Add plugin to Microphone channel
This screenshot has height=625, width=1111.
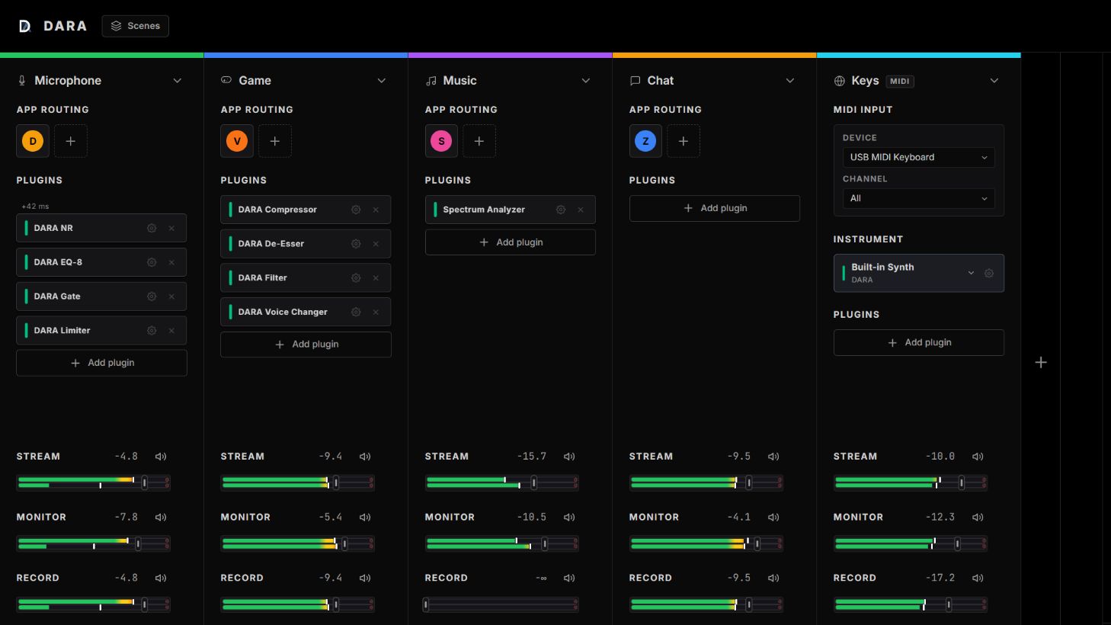pos(101,363)
